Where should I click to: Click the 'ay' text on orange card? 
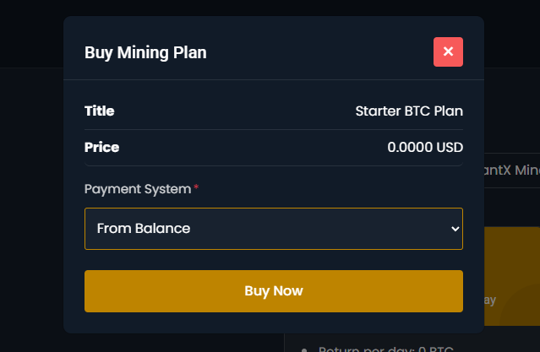(x=490, y=301)
